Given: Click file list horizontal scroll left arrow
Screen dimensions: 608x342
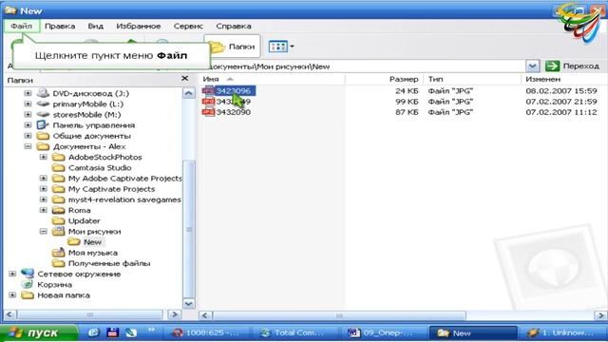Looking at the screenshot, I should point(205,315).
